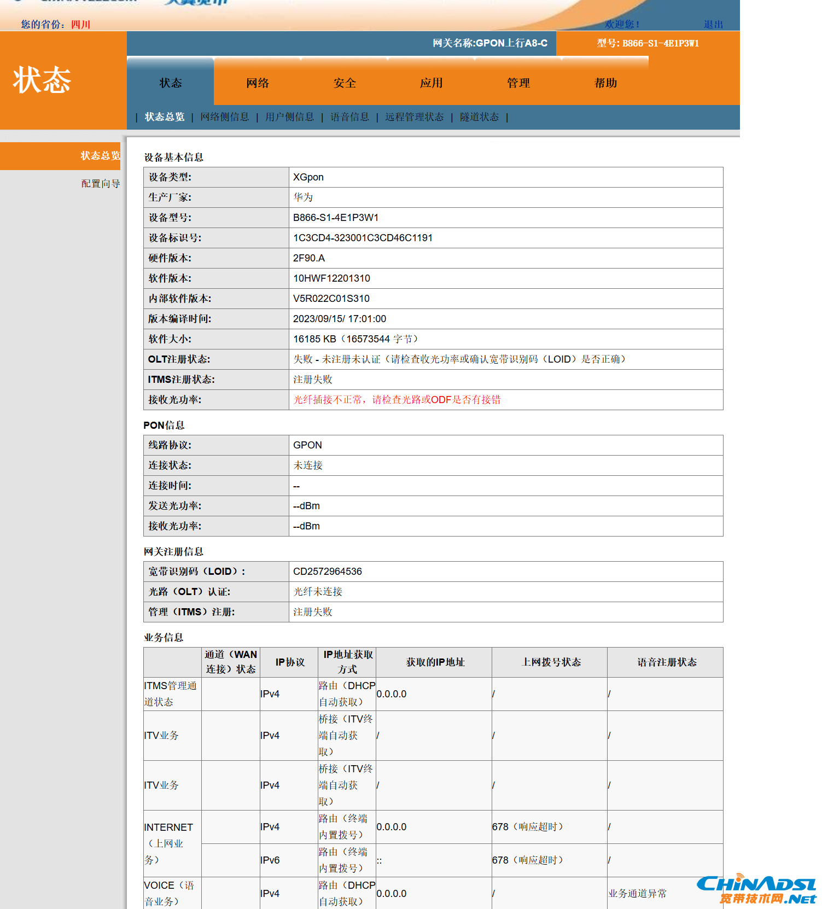822x909 pixels.
Task: Open 隧道状态 submenu
Action: point(480,117)
